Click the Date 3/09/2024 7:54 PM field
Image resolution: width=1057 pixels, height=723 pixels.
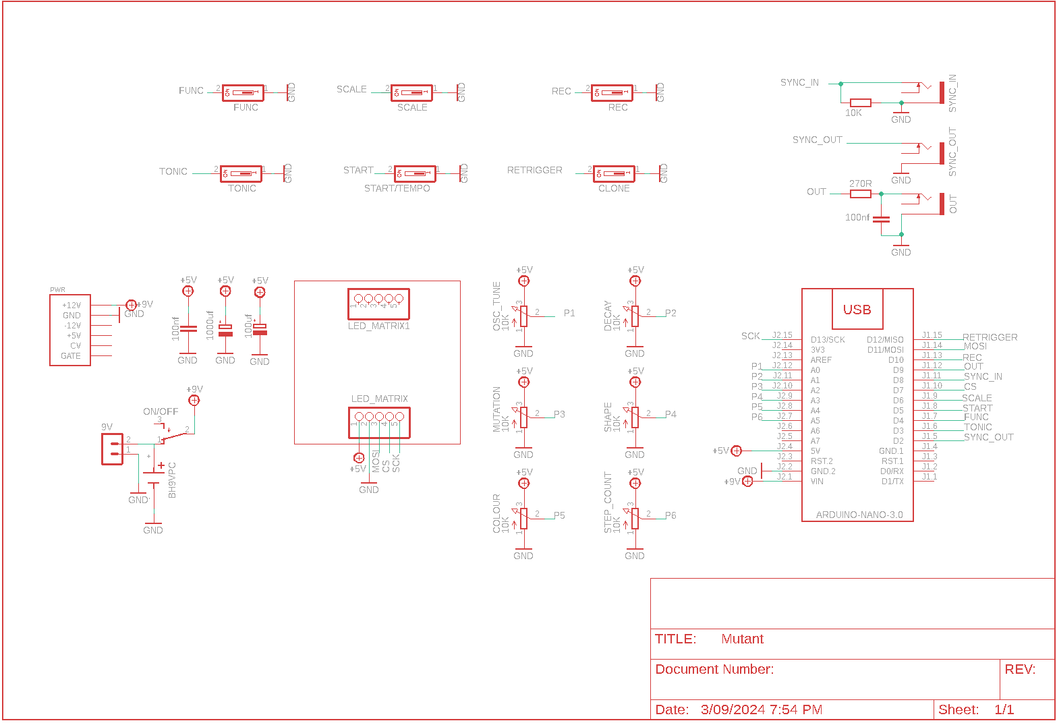tap(793, 710)
